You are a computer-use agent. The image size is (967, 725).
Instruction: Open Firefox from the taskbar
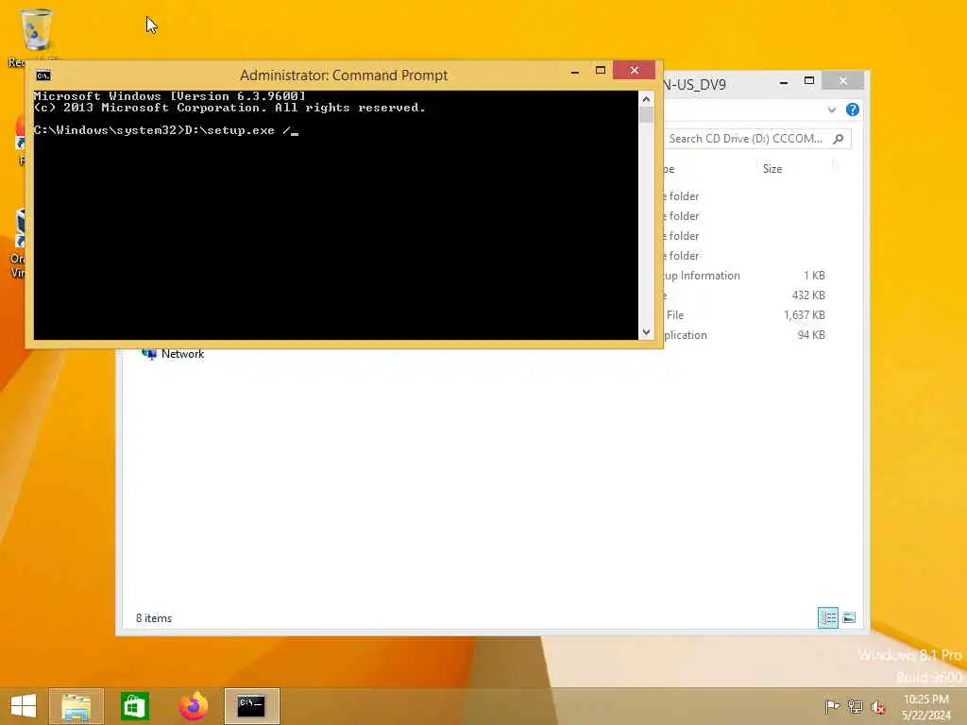[193, 706]
